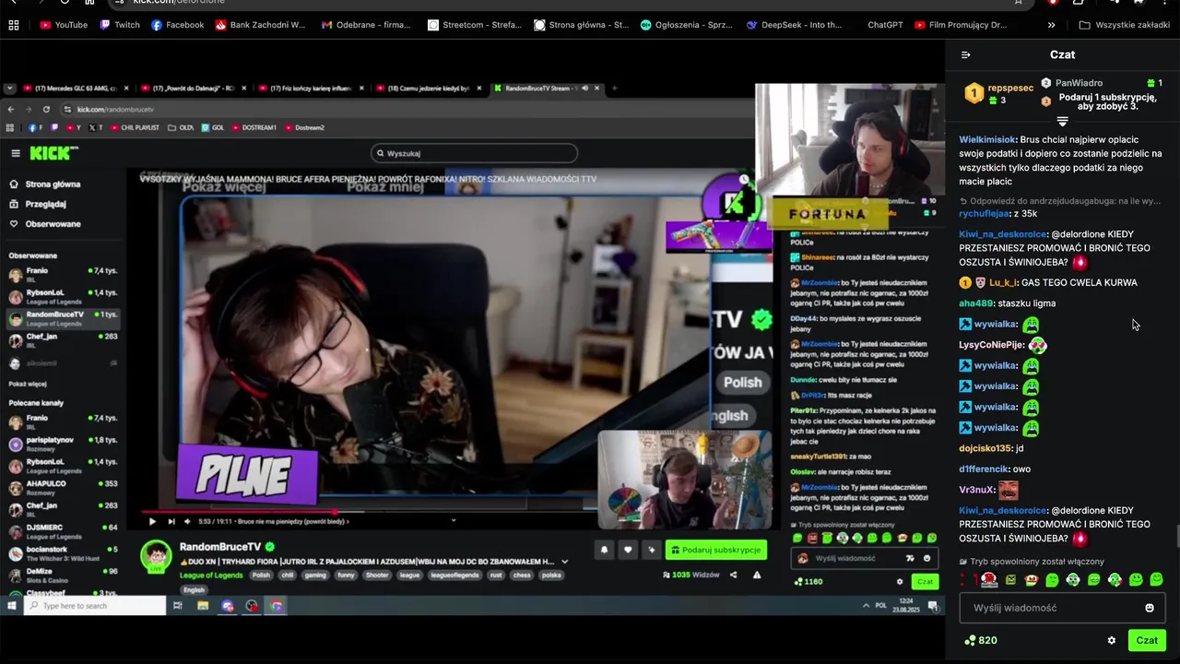Click the video progress bar in streamed player
The width and height of the screenshot is (1180, 664).
coord(368,511)
